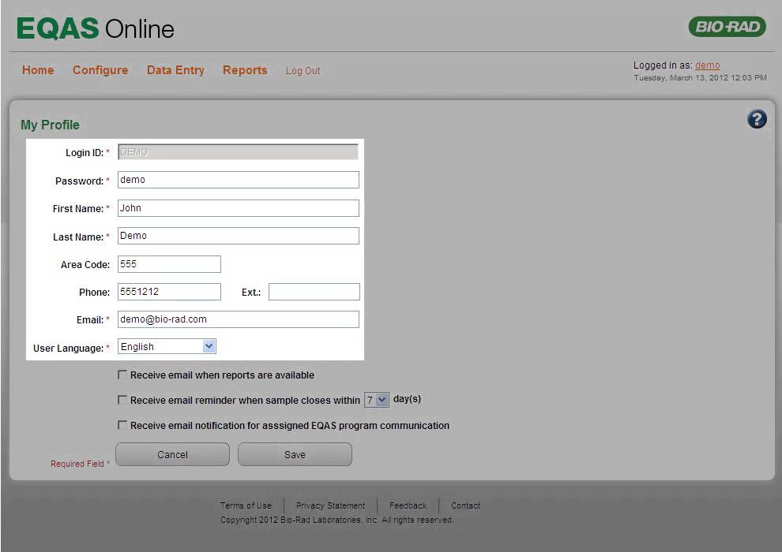Click the My Profile heading

pos(50,125)
